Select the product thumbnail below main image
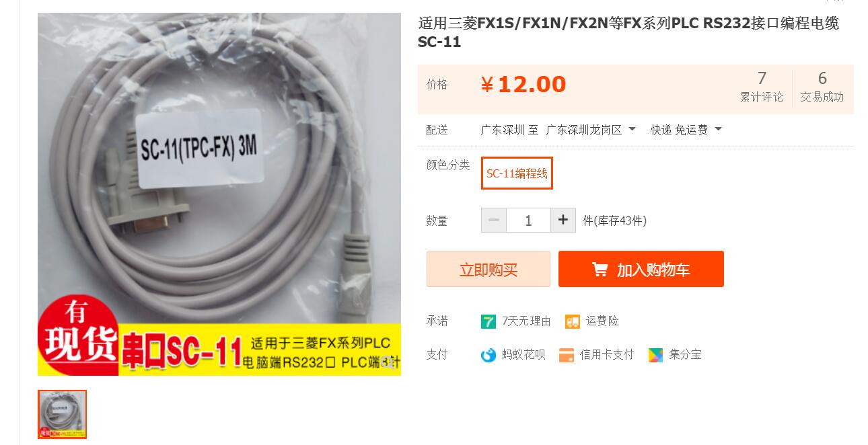This screenshot has height=445, width=868. (x=62, y=414)
